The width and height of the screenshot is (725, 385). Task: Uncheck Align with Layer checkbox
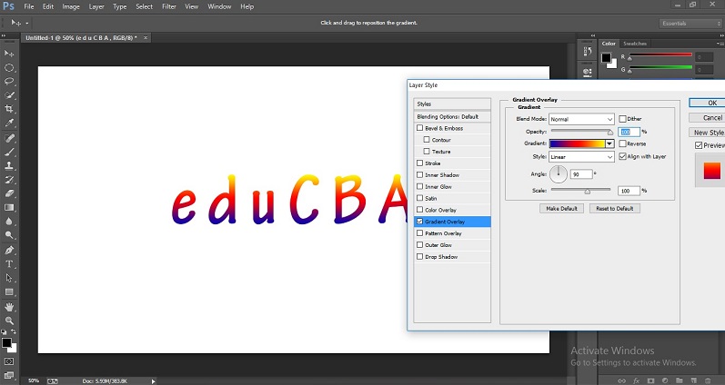622,156
